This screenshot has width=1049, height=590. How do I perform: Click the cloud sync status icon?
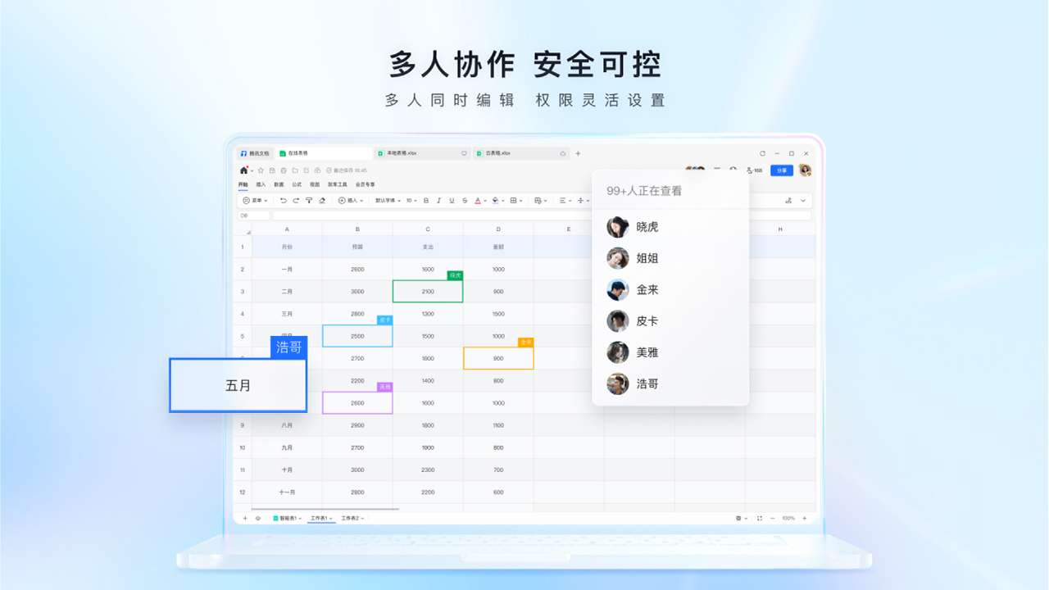click(x=317, y=170)
